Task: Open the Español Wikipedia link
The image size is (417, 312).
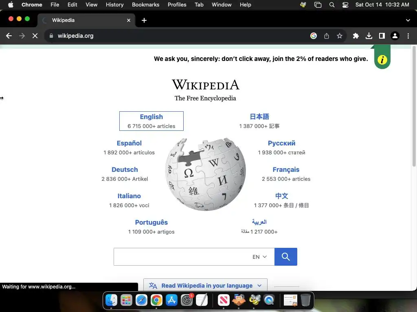Action: point(129,143)
